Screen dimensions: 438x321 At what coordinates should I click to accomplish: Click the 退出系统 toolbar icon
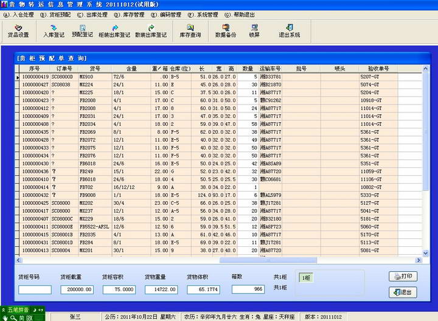(x=290, y=31)
